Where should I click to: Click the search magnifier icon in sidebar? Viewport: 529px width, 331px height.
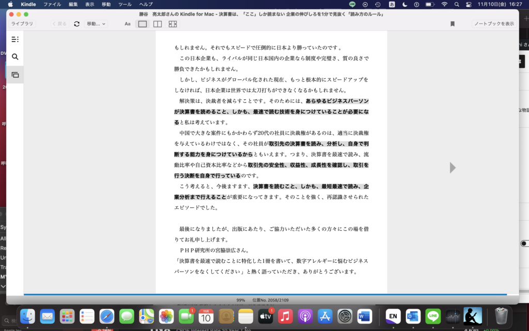15,57
